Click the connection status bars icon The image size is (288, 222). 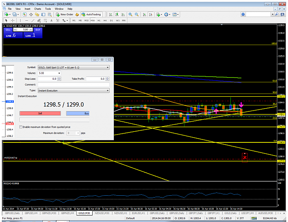[x=254, y=218]
